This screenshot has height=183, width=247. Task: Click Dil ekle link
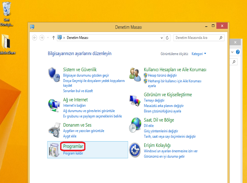click(149, 126)
